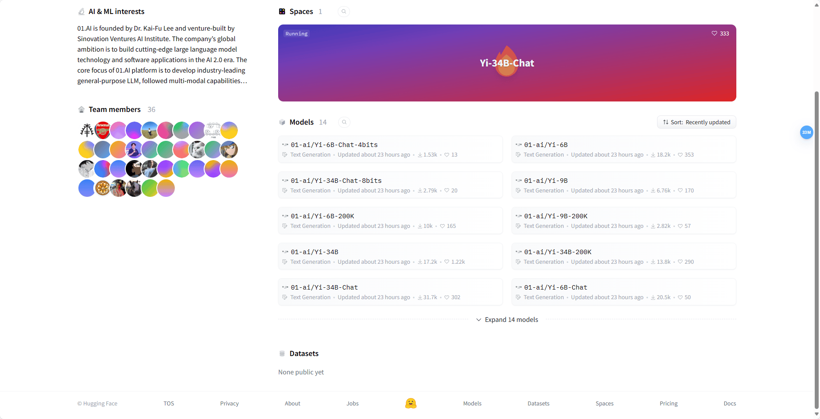Screen dimensions: 820x419
Task: Click the Running status badge on space card
Action: 297,34
